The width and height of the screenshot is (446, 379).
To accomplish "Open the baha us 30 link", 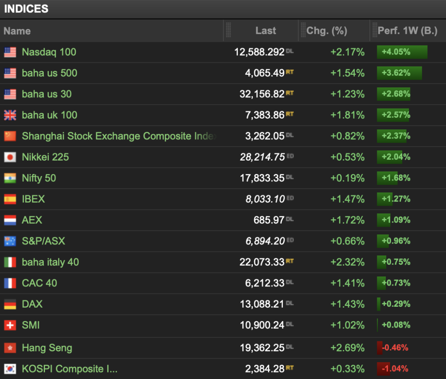I will (x=47, y=94).
